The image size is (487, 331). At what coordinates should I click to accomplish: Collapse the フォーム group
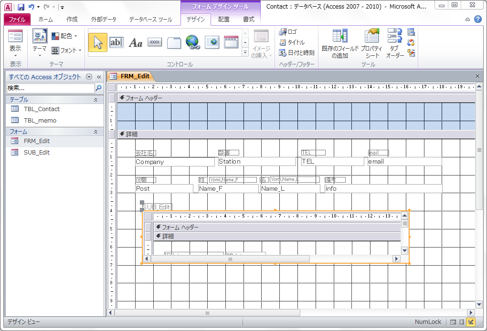click(95, 132)
